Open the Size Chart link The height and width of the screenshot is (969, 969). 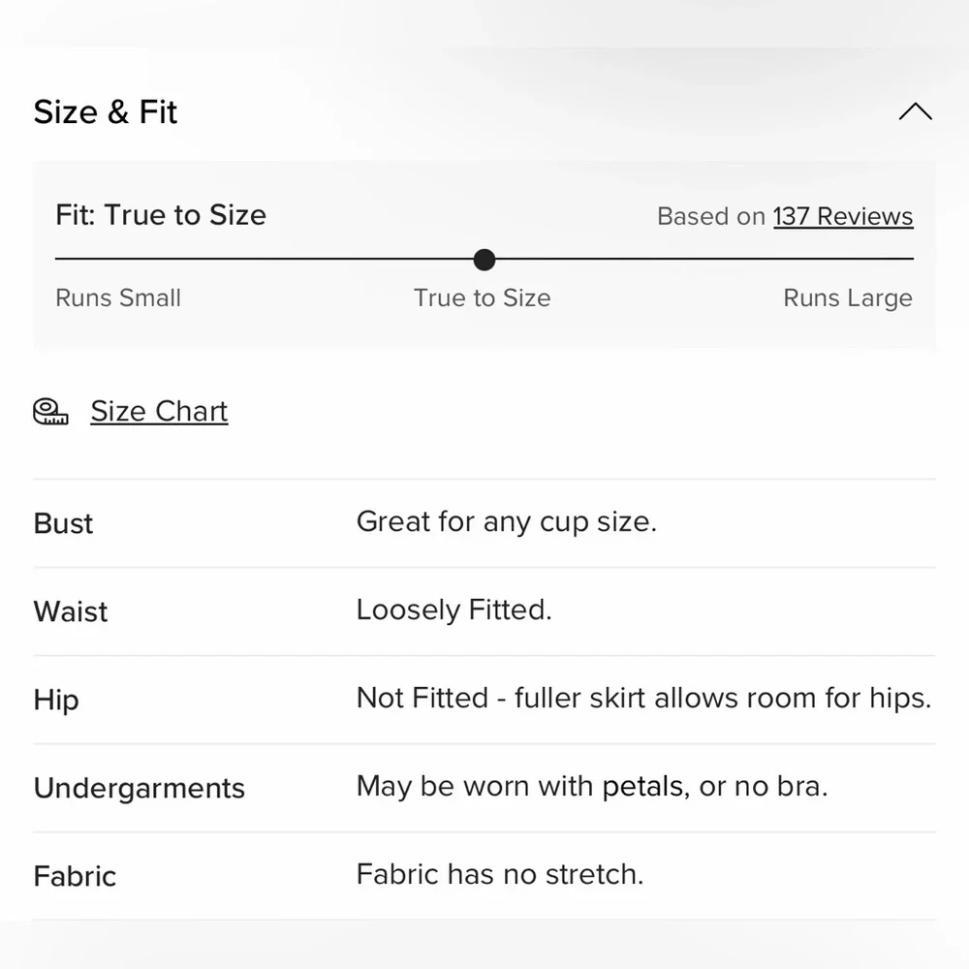click(x=159, y=411)
